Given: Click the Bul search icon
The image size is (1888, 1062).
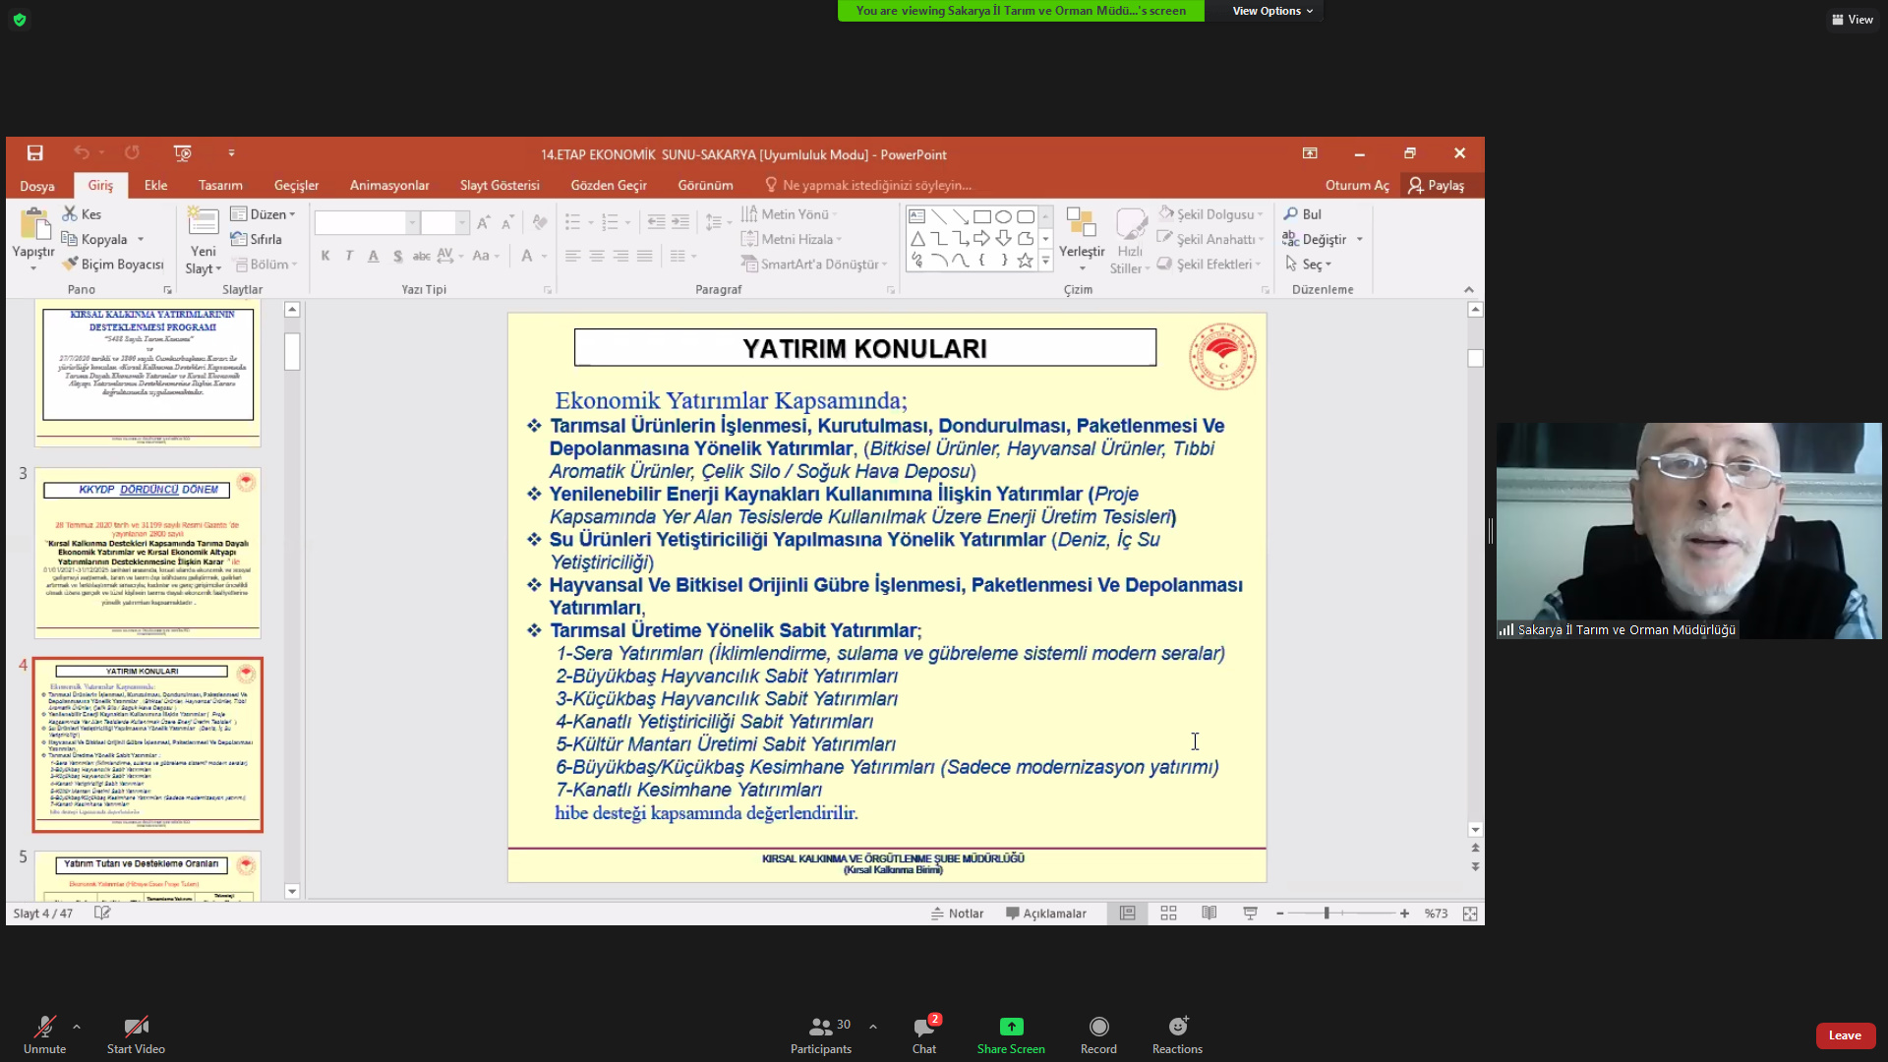Looking at the screenshot, I should click(x=1291, y=213).
